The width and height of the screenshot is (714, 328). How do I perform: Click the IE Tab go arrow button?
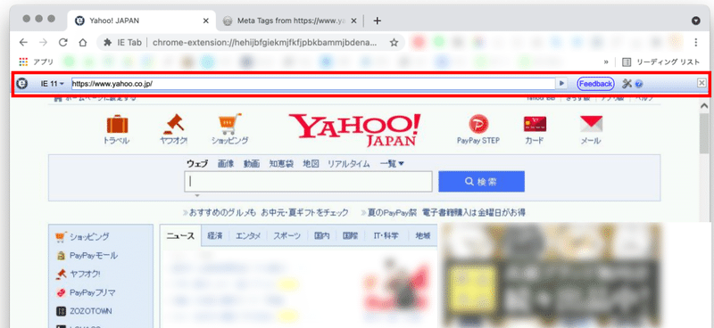coord(562,84)
